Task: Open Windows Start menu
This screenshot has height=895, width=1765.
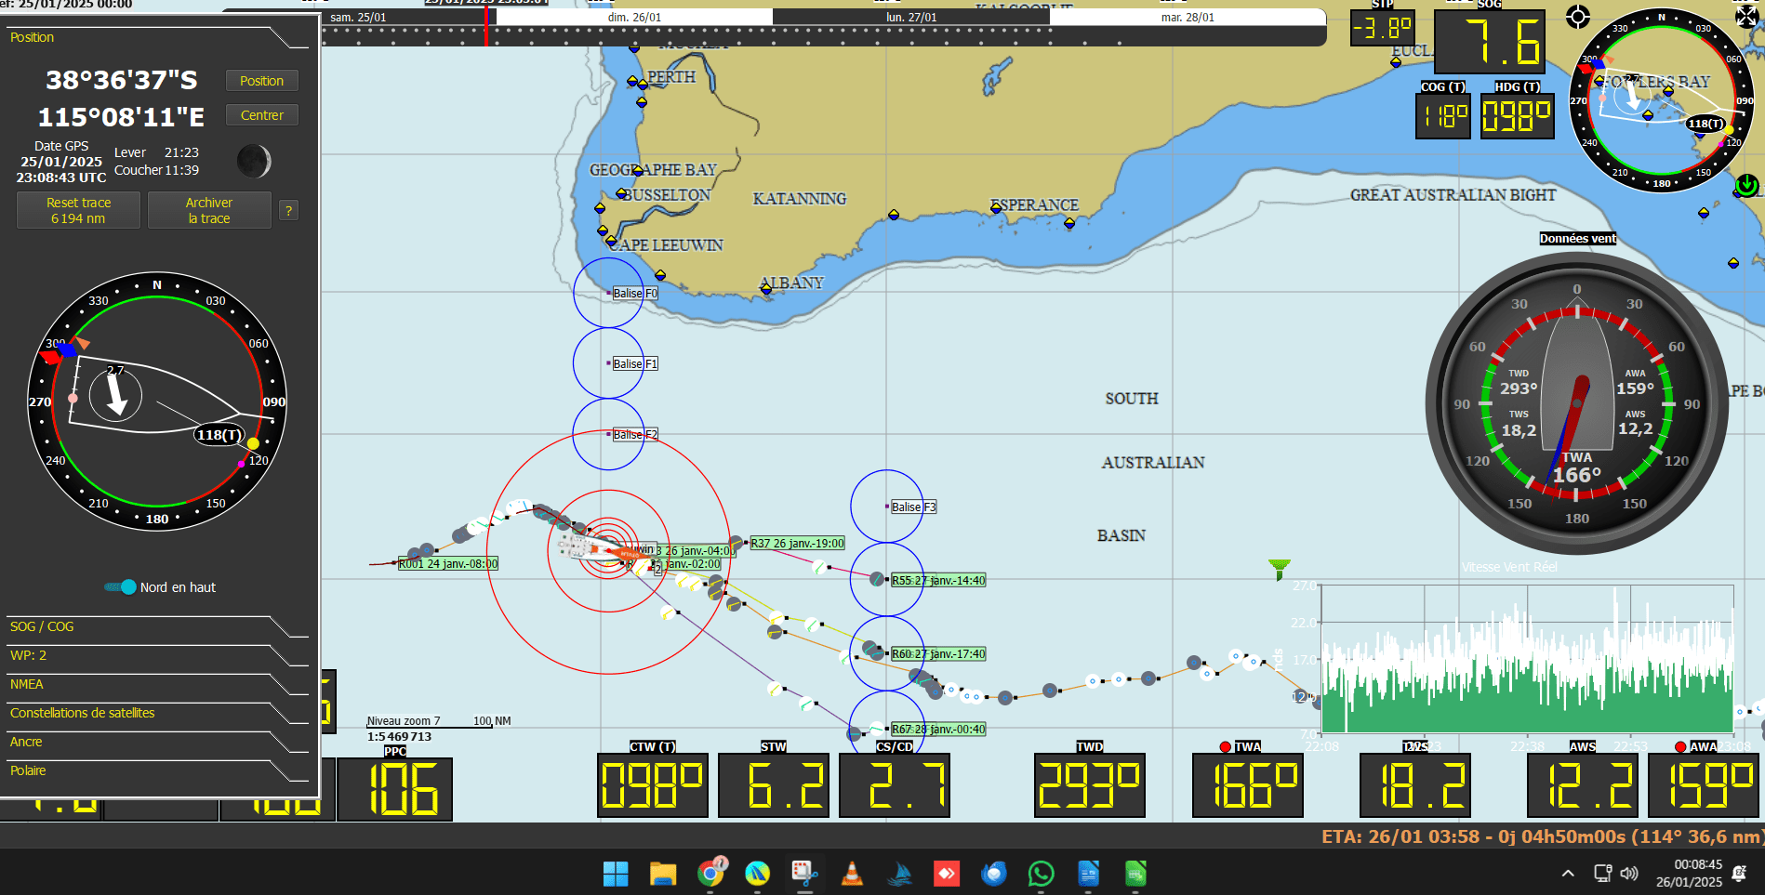Action: tap(616, 874)
